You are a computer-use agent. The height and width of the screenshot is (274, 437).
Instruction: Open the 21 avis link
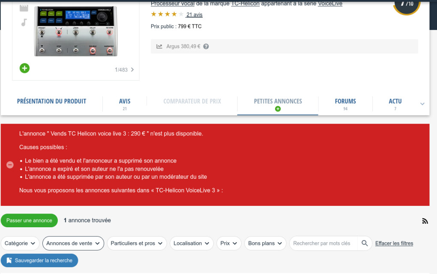coord(194,15)
